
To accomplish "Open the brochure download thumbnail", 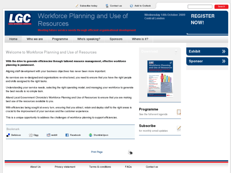I will coord(160,78).
